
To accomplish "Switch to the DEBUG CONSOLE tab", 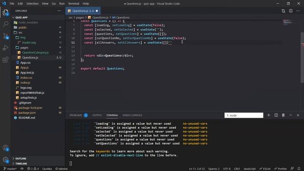I will click(132, 115).
